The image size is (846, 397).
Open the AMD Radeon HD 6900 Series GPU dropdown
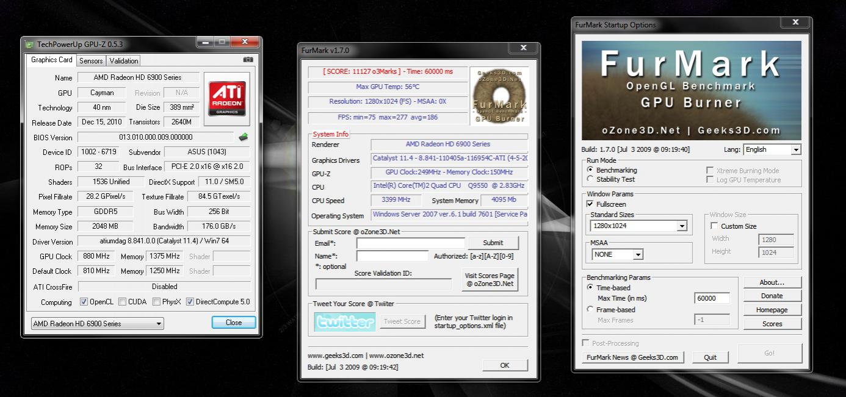click(98, 324)
